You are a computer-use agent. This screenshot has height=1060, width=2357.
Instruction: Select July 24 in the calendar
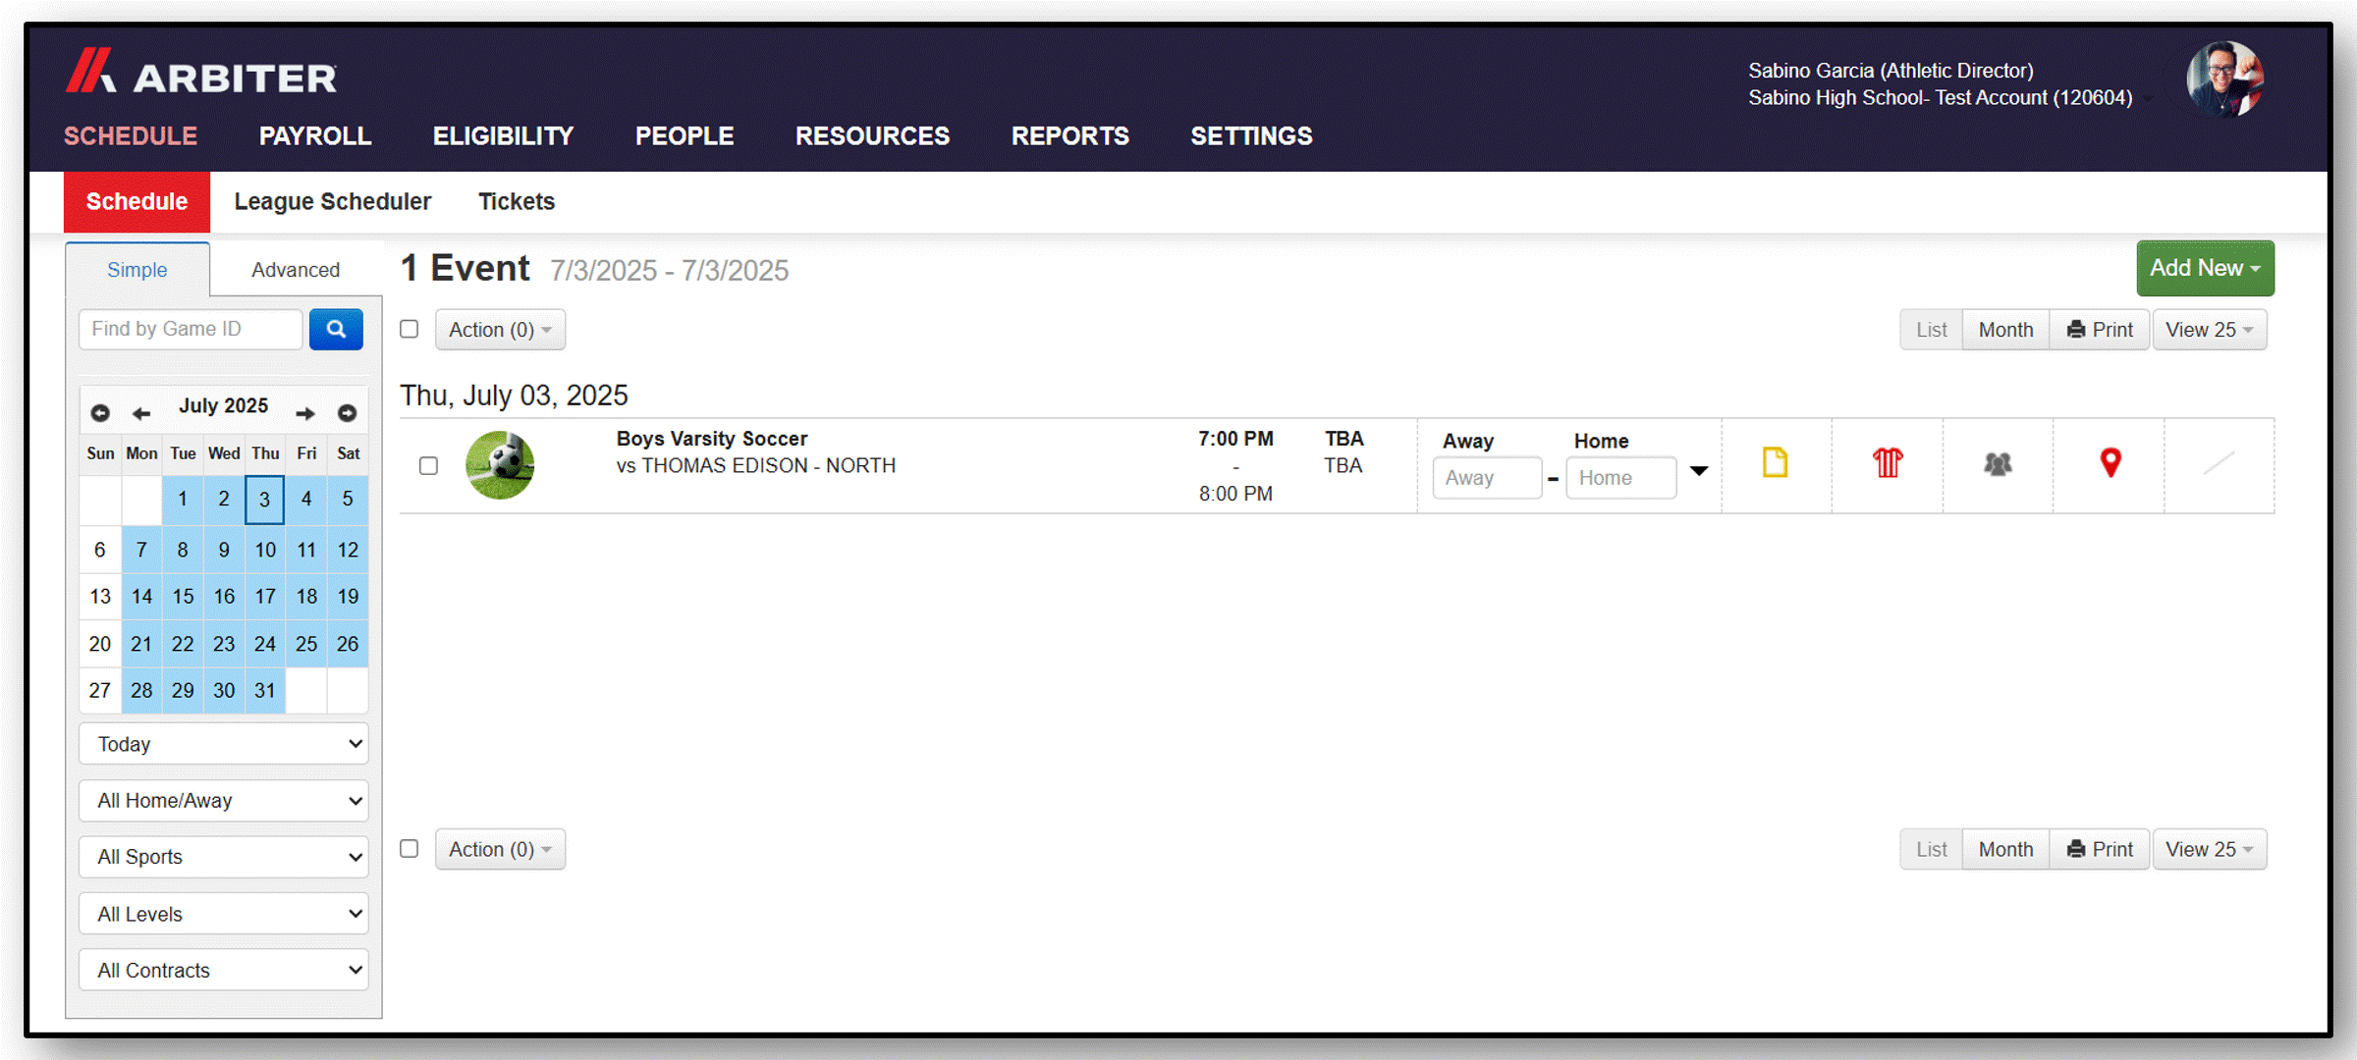pos(264,644)
